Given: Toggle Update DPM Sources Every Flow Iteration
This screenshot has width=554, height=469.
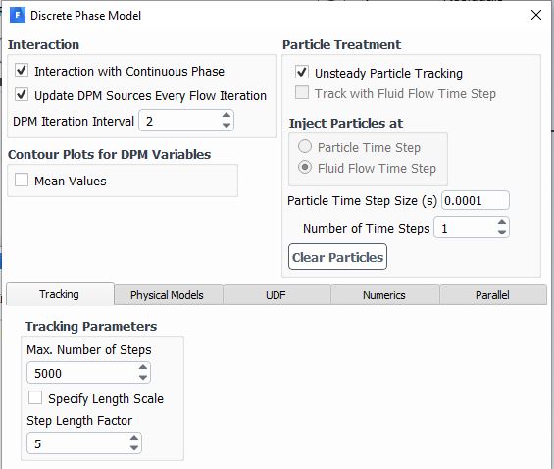Looking at the screenshot, I should [22, 95].
